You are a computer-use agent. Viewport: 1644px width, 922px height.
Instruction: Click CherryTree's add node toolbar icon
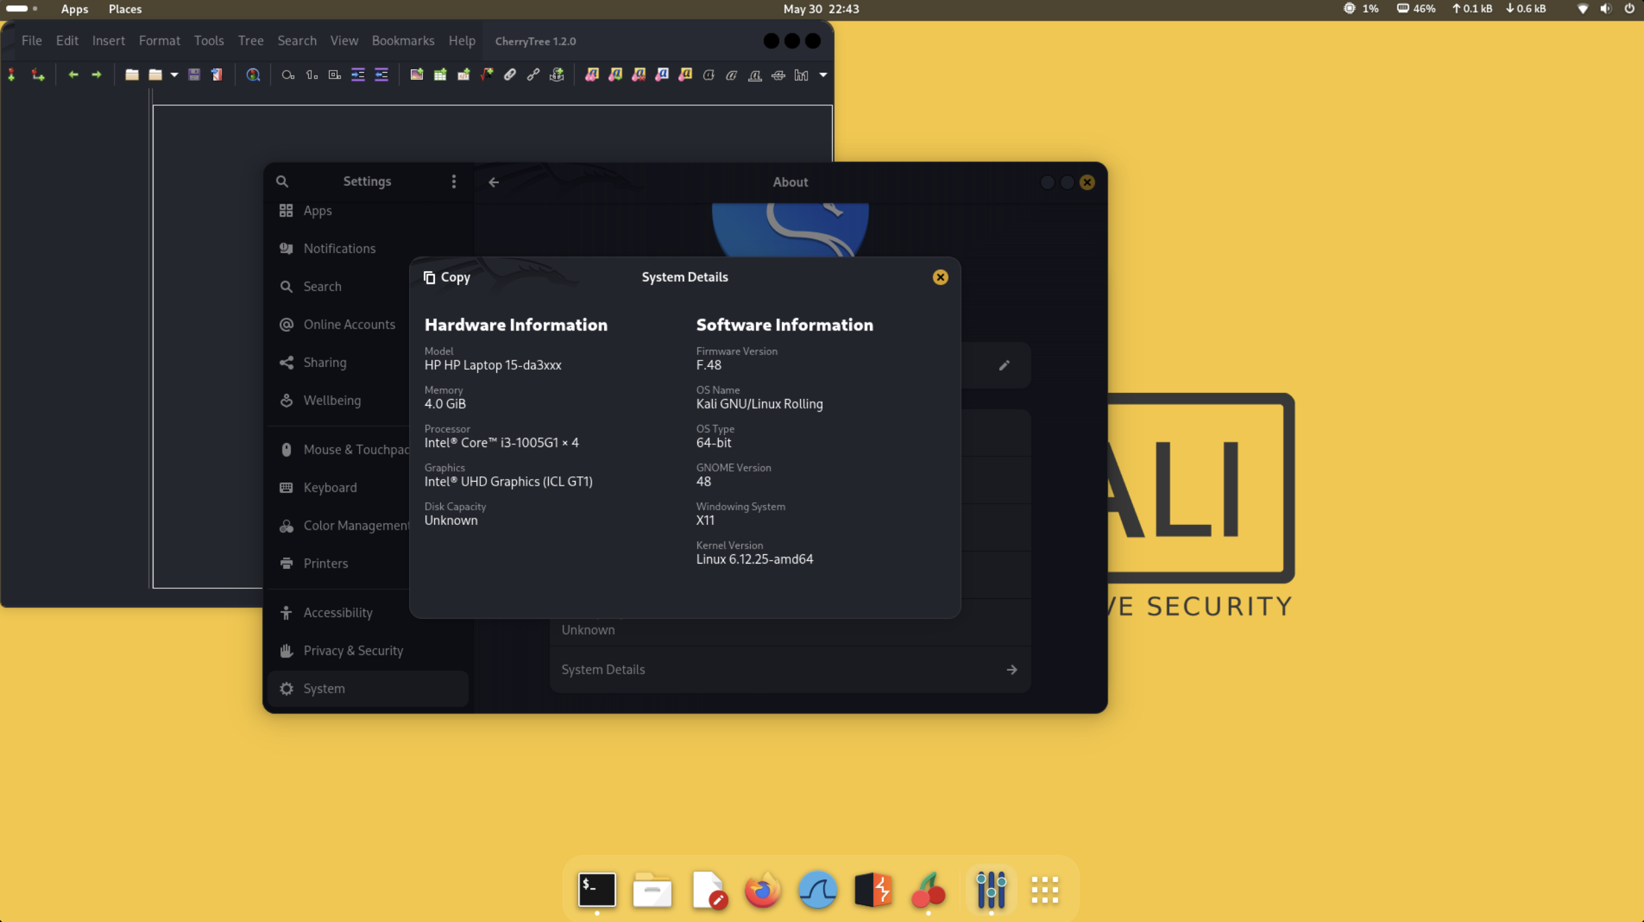point(11,75)
